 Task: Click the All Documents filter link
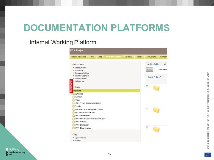coord(80,68)
